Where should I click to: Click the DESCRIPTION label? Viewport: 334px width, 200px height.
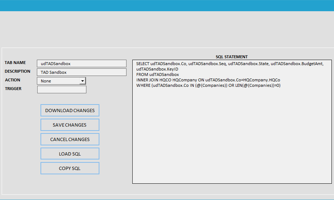point(17,72)
